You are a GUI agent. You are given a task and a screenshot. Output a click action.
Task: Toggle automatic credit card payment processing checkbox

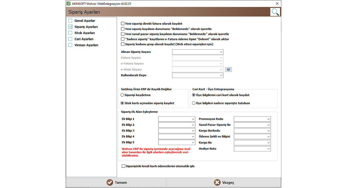[124, 166]
